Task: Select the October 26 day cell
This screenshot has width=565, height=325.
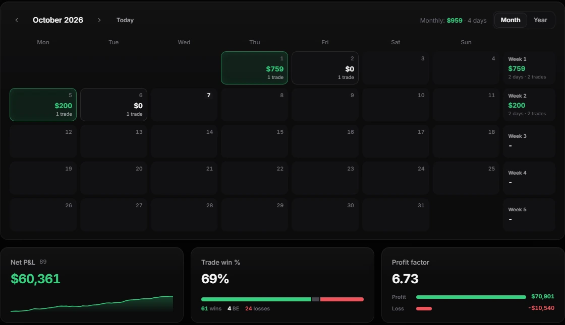Action: (43, 215)
